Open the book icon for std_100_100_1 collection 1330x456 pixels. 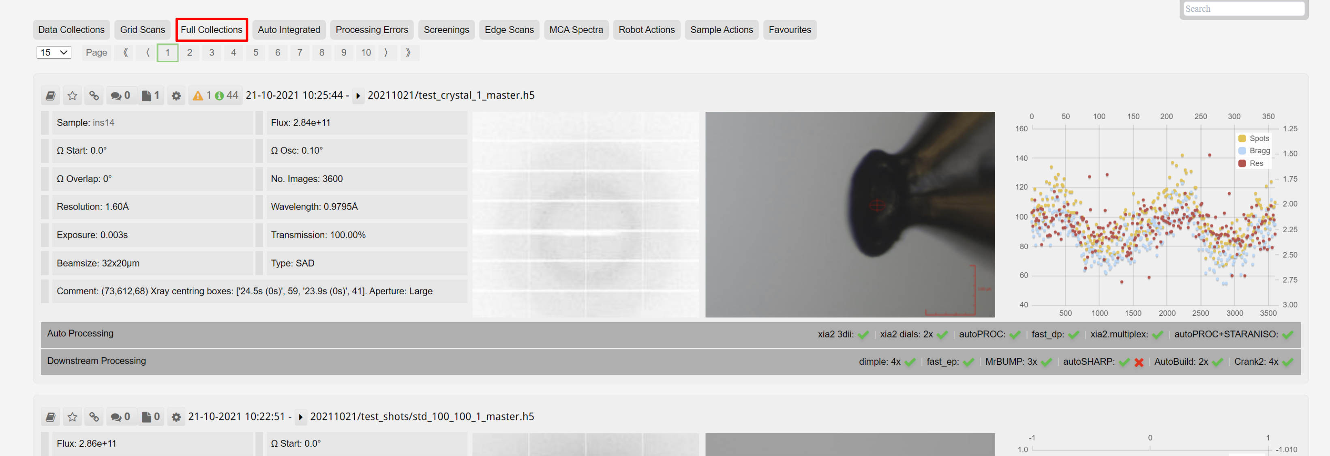(51, 417)
